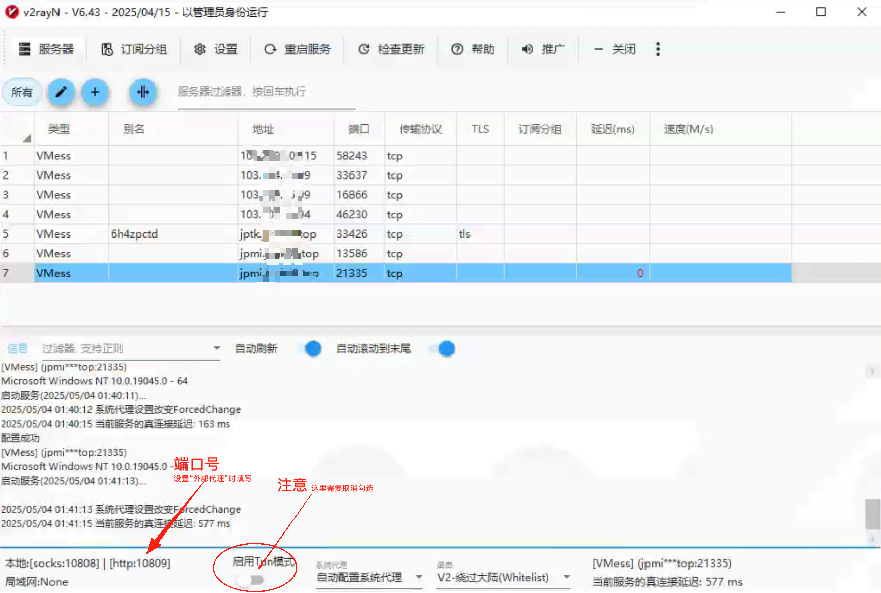Open the 设置 menu
The image size is (881, 593).
click(x=216, y=49)
